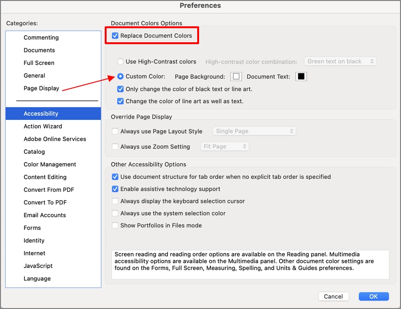Select JavaScript category
This screenshot has width=401, height=309.
pos(53,266)
